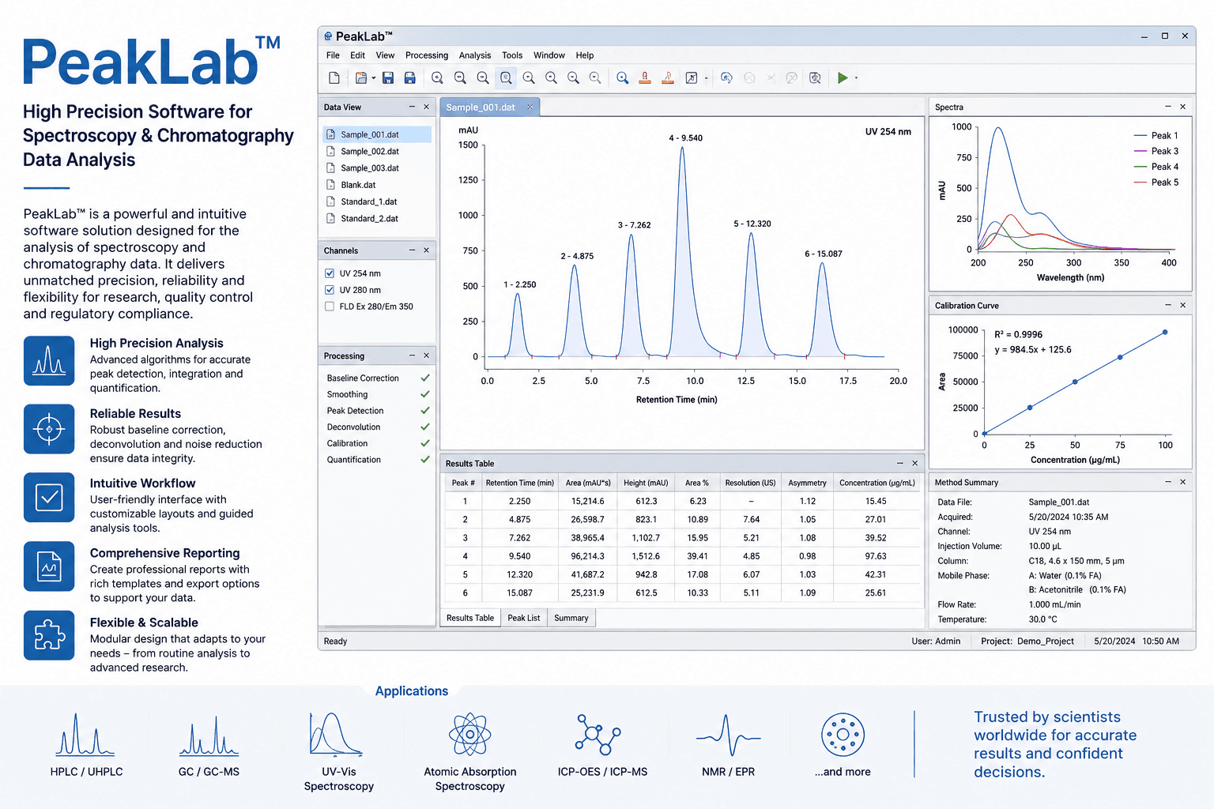Click the UV-Vis Spectroscopy curve icon

tap(336, 735)
